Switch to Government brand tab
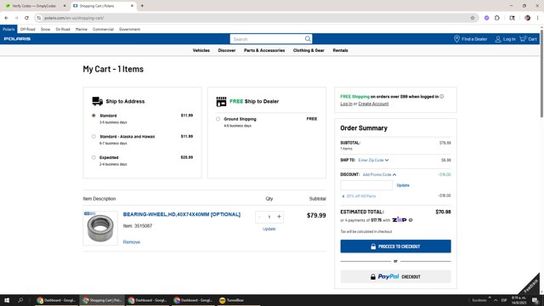544x306 pixels. click(x=129, y=29)
